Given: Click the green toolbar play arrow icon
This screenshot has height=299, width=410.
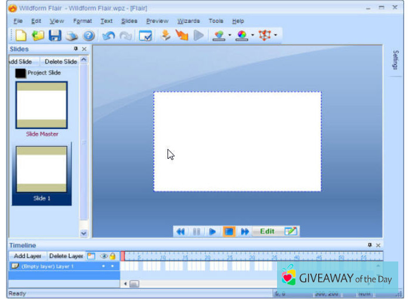Looking at the screenshot, I should 199,36.
